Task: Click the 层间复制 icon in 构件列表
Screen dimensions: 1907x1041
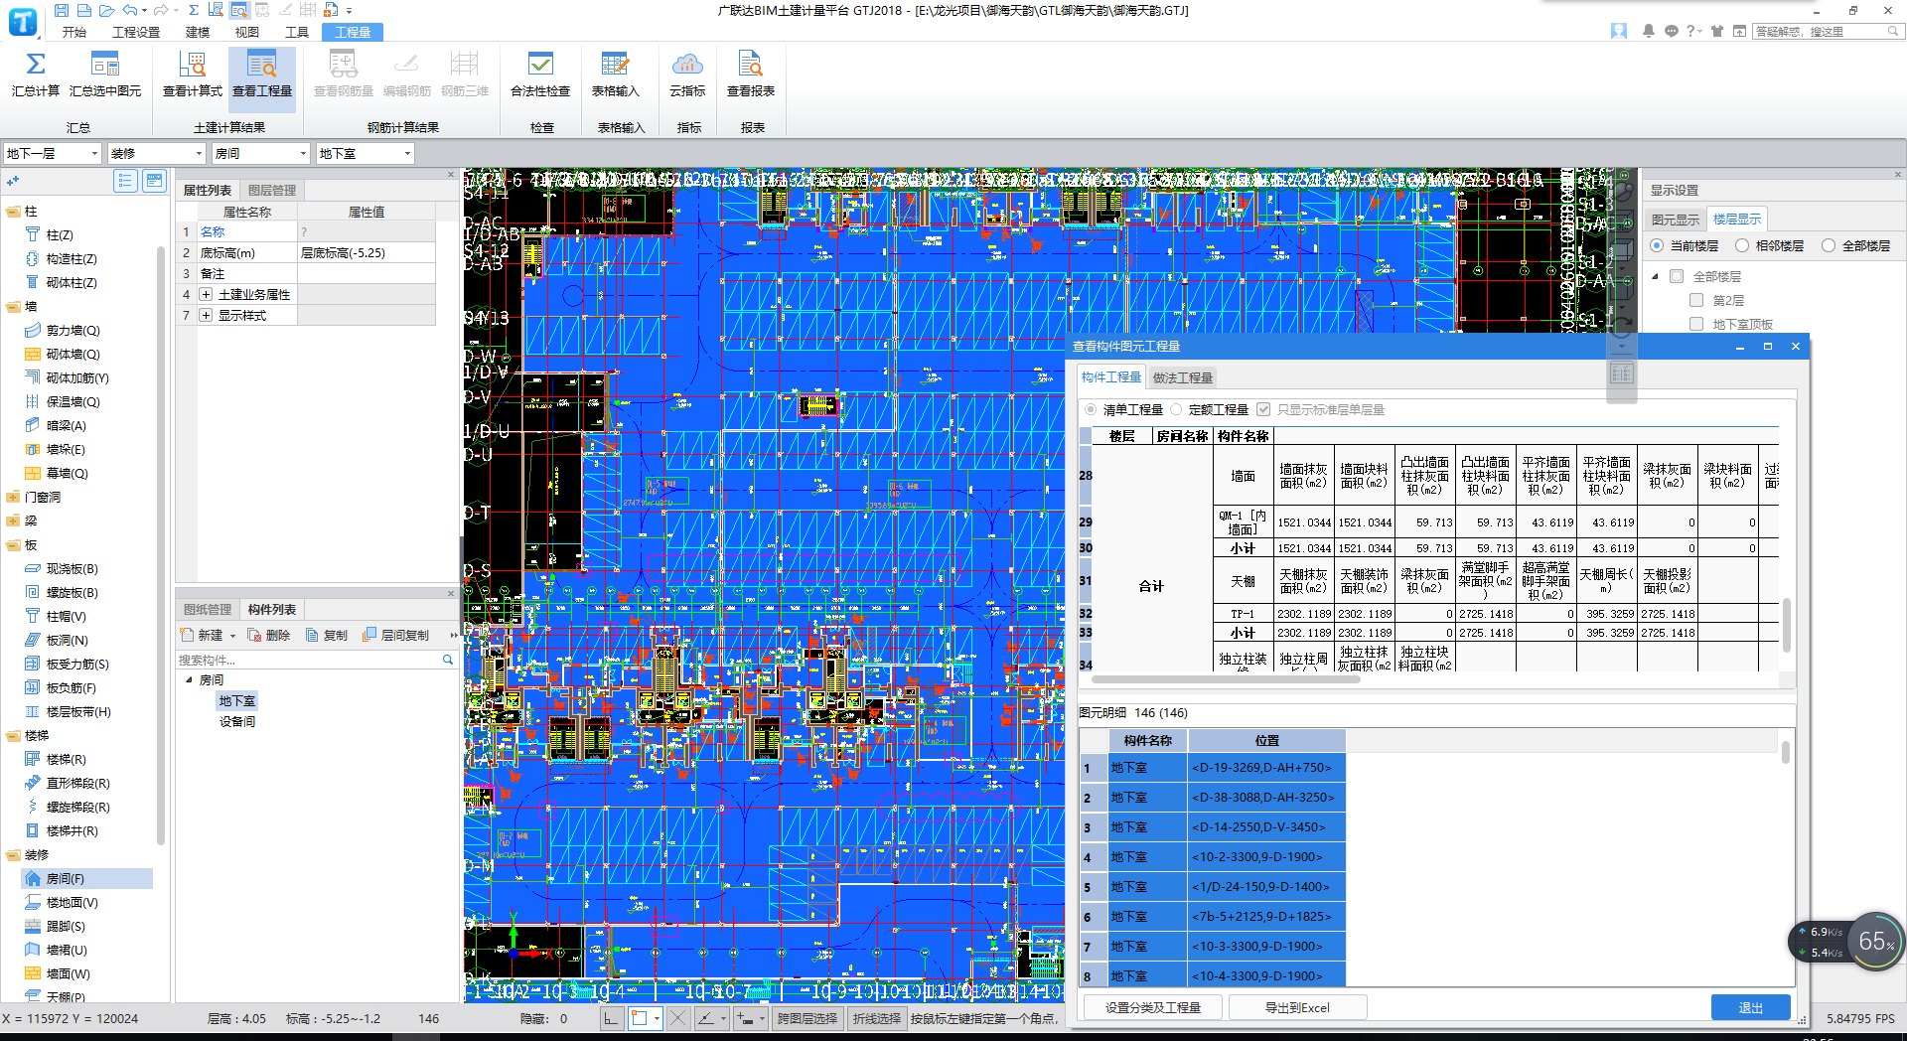Action: click(369, 635)
